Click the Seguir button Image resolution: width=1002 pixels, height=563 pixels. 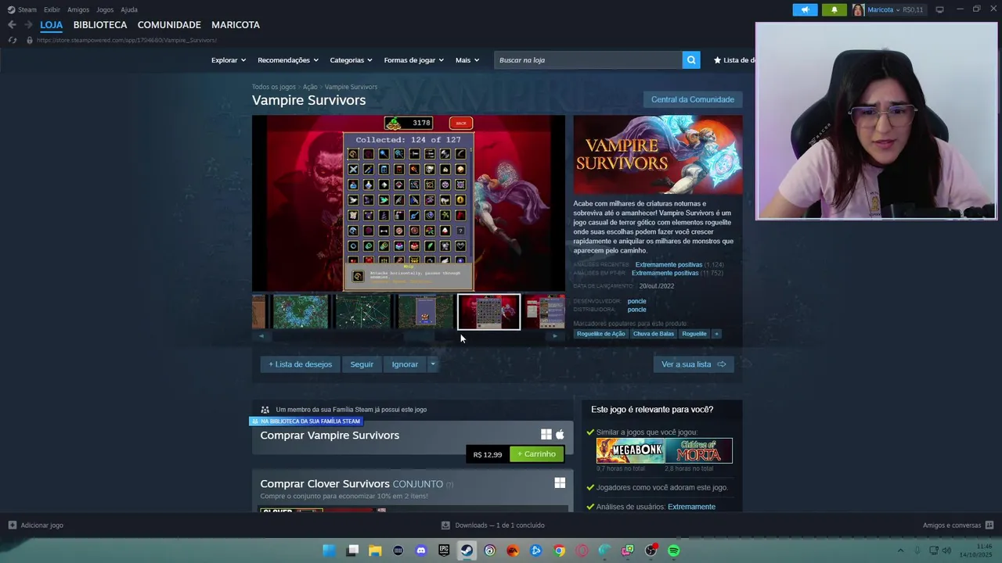pos(362,364)
